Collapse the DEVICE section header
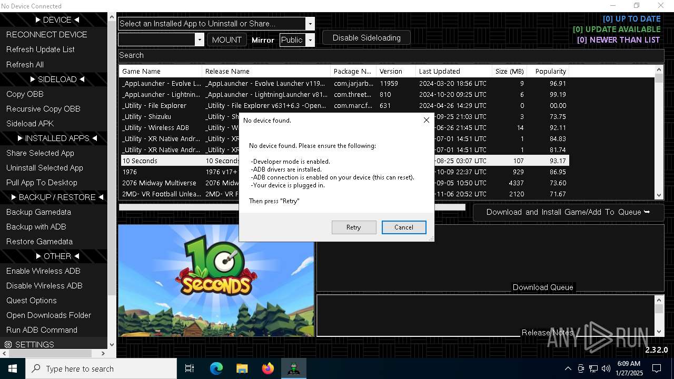Screen dimensions: 674x379 (57, 20)
